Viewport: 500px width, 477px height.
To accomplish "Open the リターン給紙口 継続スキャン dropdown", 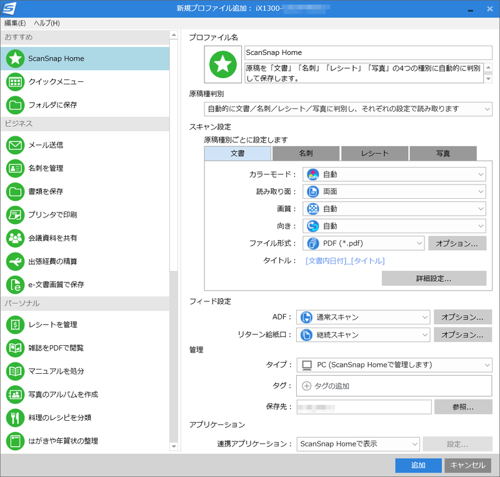I will pyautogui.click(x=363, y=334).
